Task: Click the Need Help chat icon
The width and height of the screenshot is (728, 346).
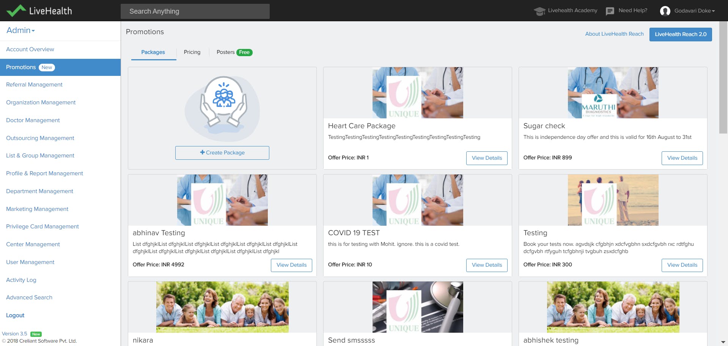Action: click(610, 11)
